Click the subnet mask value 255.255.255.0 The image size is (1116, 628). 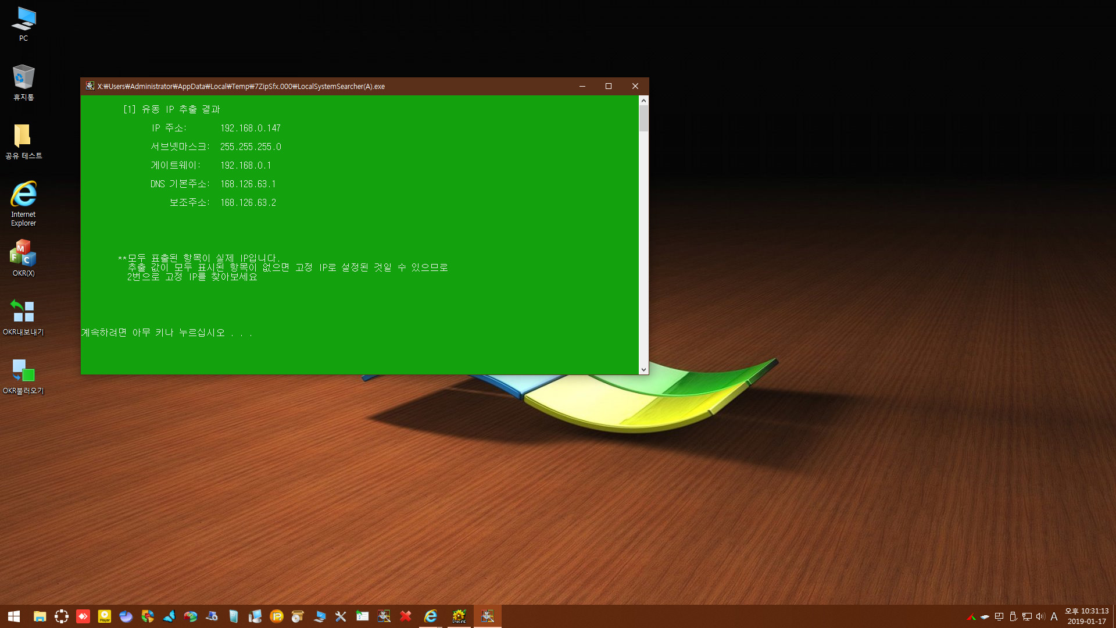(251, 147)
